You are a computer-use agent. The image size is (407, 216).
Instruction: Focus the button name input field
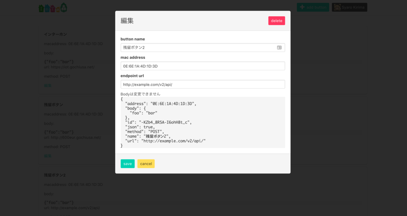click(203, 48)
